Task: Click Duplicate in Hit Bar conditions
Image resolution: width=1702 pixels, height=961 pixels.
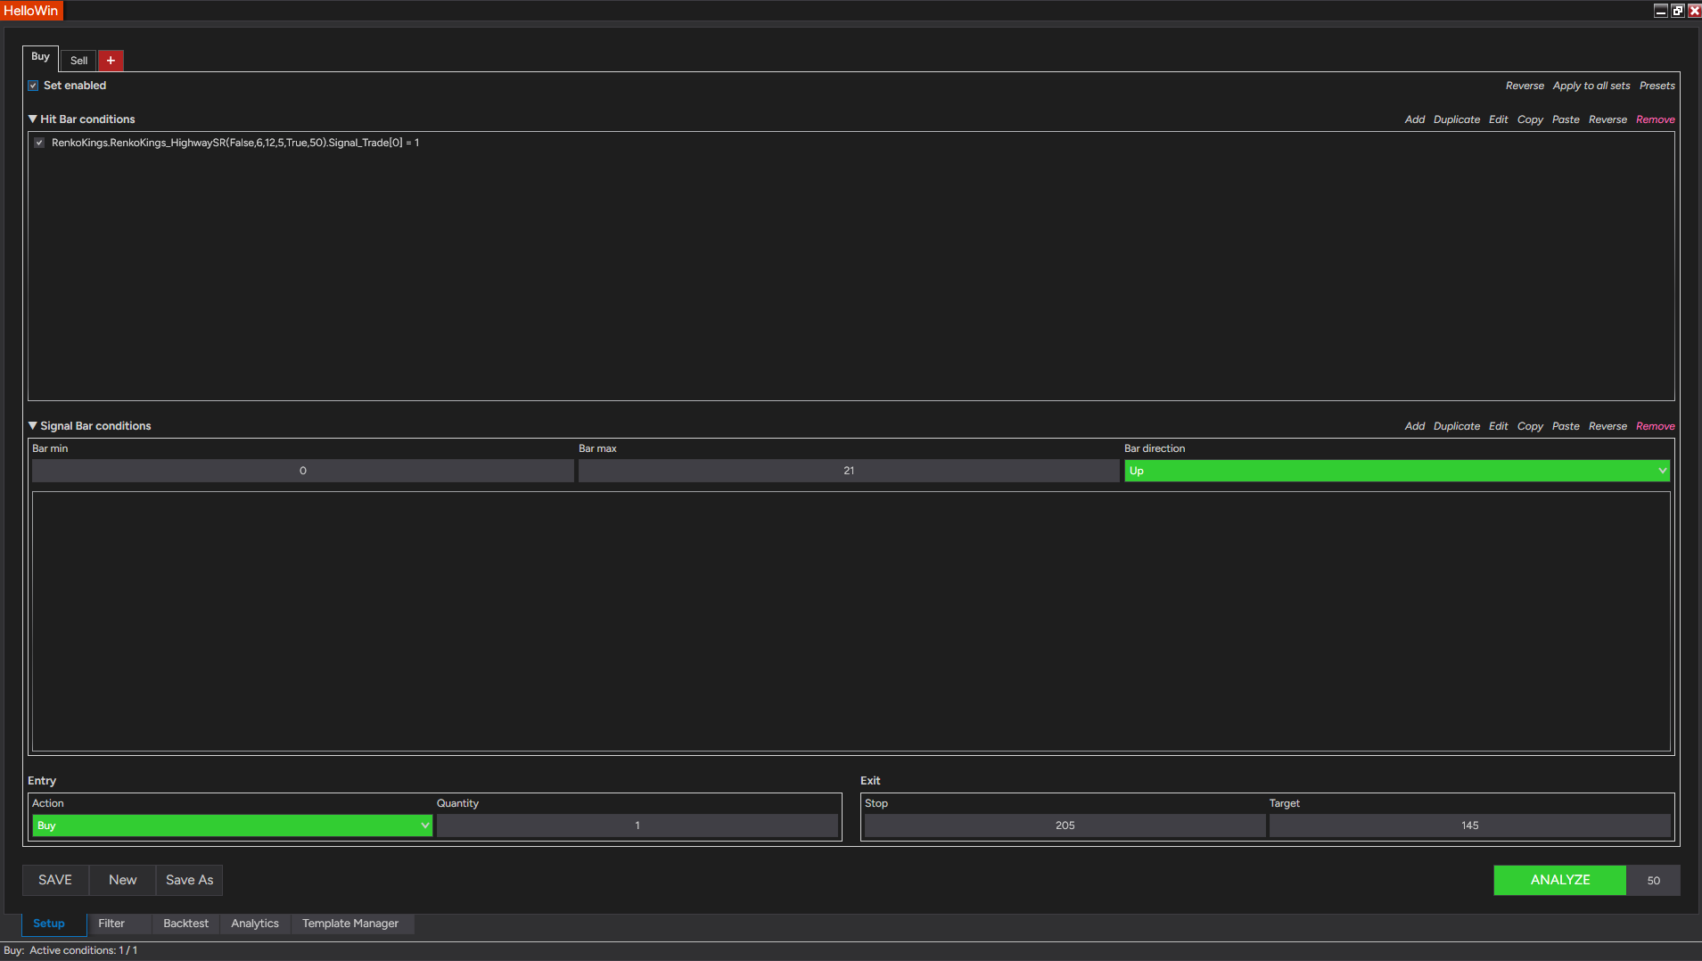Action: [1457, 119]
